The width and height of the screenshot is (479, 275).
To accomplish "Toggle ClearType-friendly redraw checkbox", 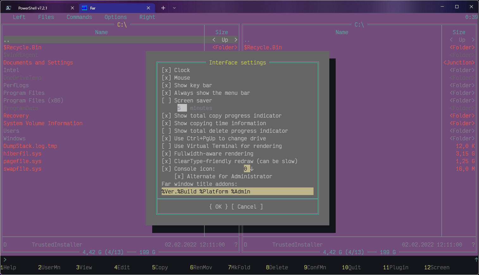I will [x=166, y=161].
